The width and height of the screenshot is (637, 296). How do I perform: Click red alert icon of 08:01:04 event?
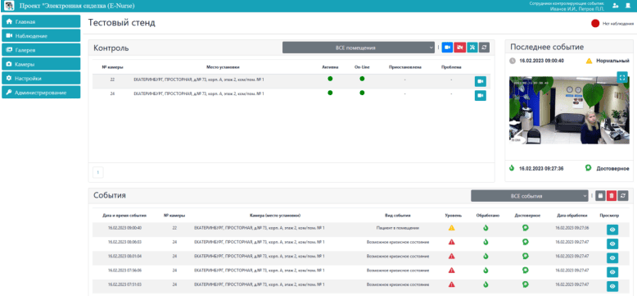(x=451, y=256)
